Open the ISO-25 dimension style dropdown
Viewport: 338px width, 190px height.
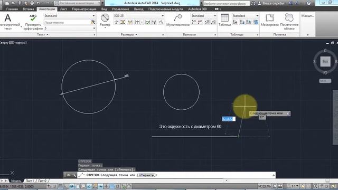139,16
